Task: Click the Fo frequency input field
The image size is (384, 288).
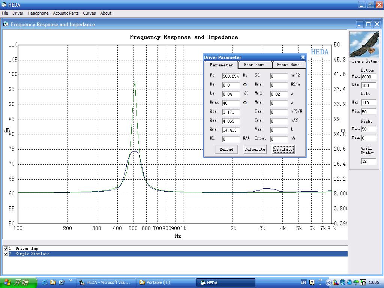Action: click(x=231, y=76)
